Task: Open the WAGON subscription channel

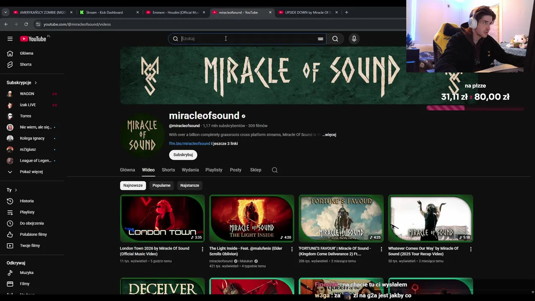Action: click(x=32, y=94)
